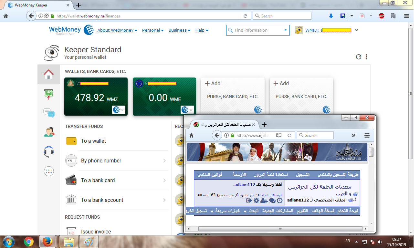The image size is (420, 248).
Task: Go back in the forum browser window
Action: click(x=217, y=135)
